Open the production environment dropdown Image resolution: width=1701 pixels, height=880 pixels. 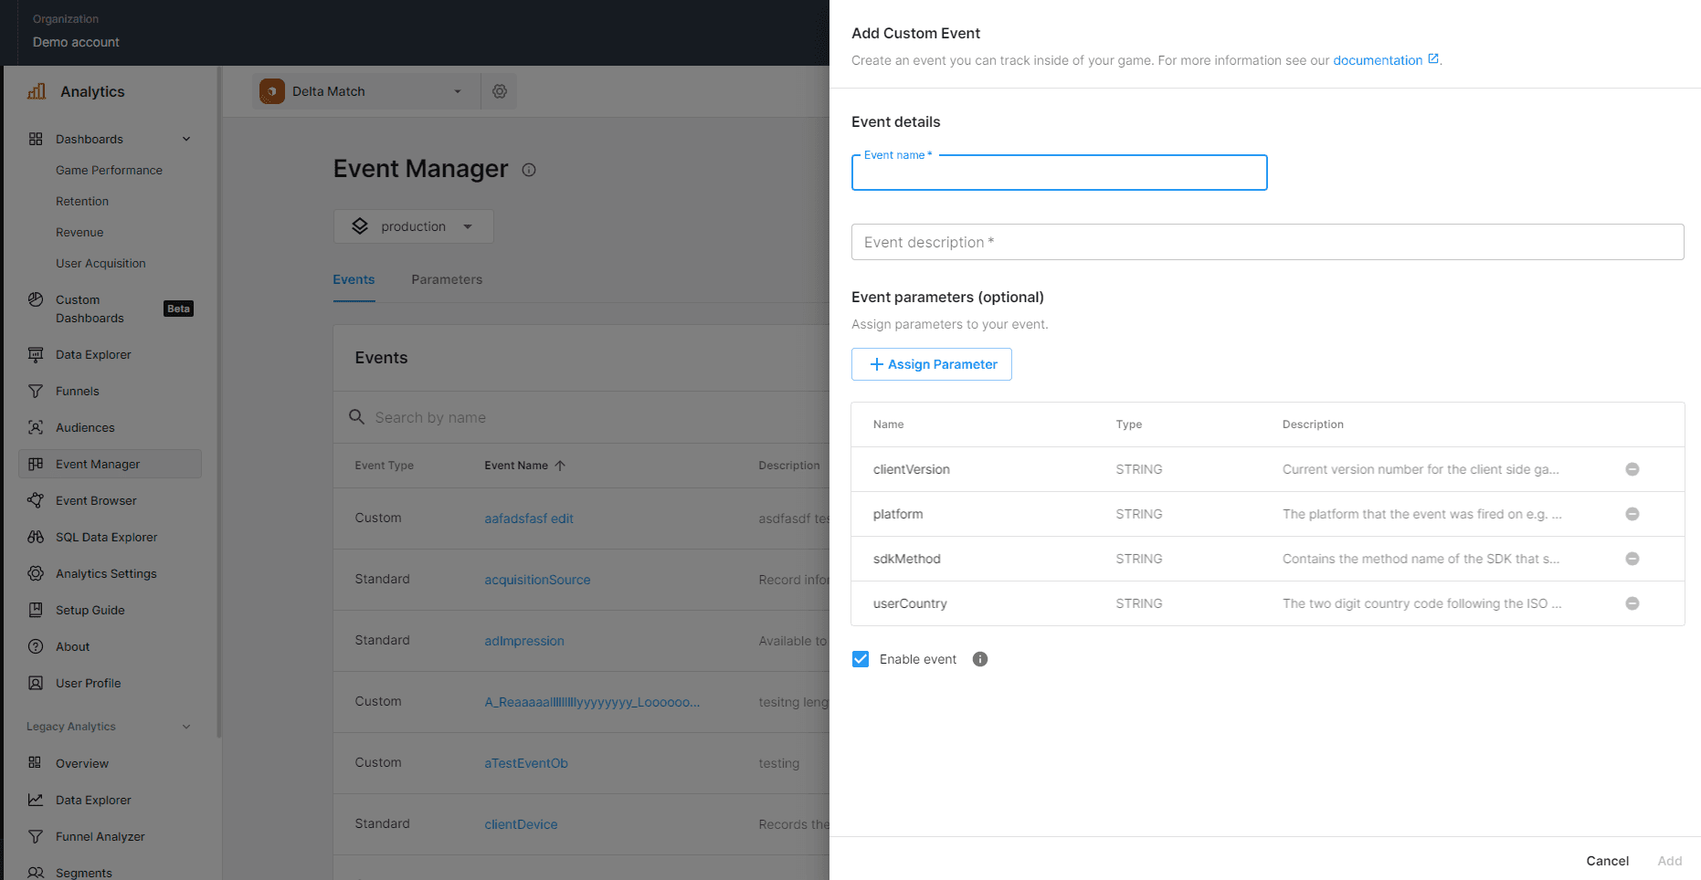point(413,225)
